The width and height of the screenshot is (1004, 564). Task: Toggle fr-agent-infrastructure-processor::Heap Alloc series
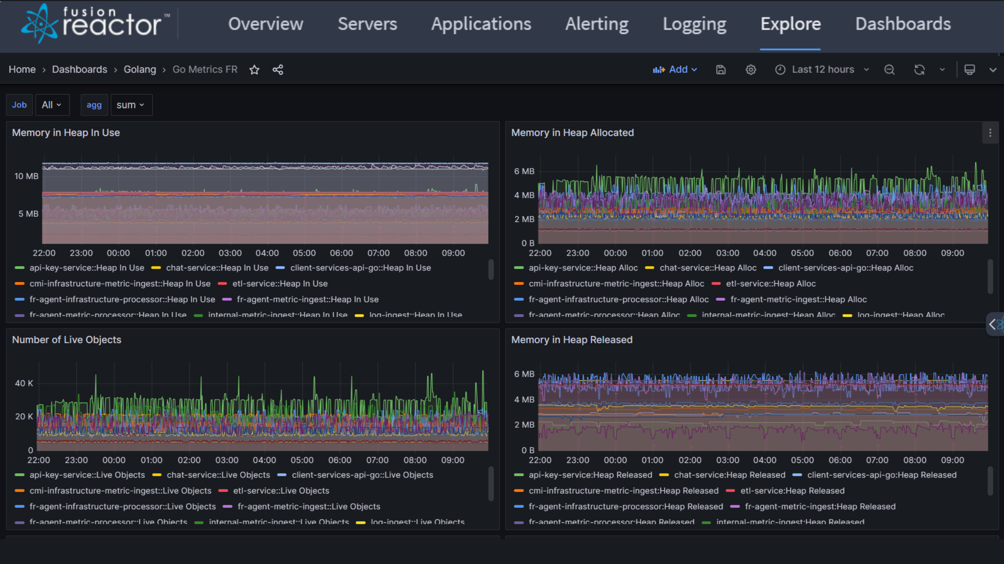619,300
